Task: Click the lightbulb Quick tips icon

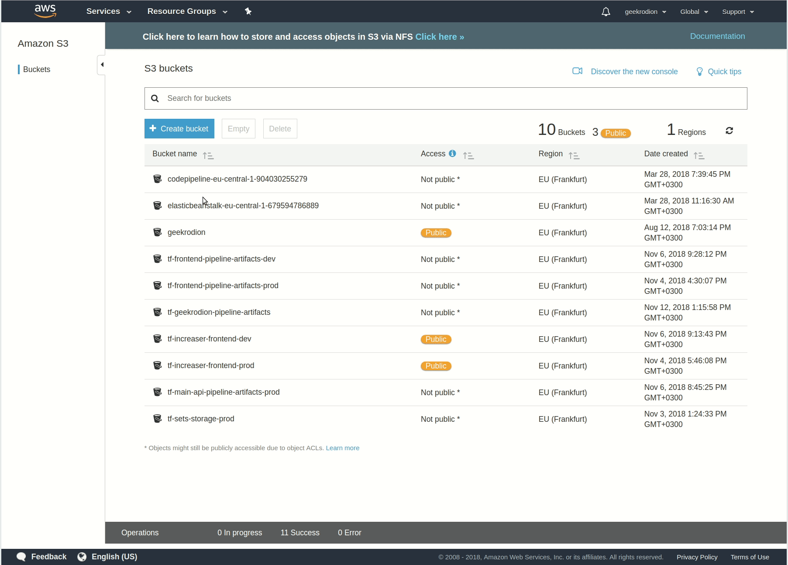Action: coord(699,72)
